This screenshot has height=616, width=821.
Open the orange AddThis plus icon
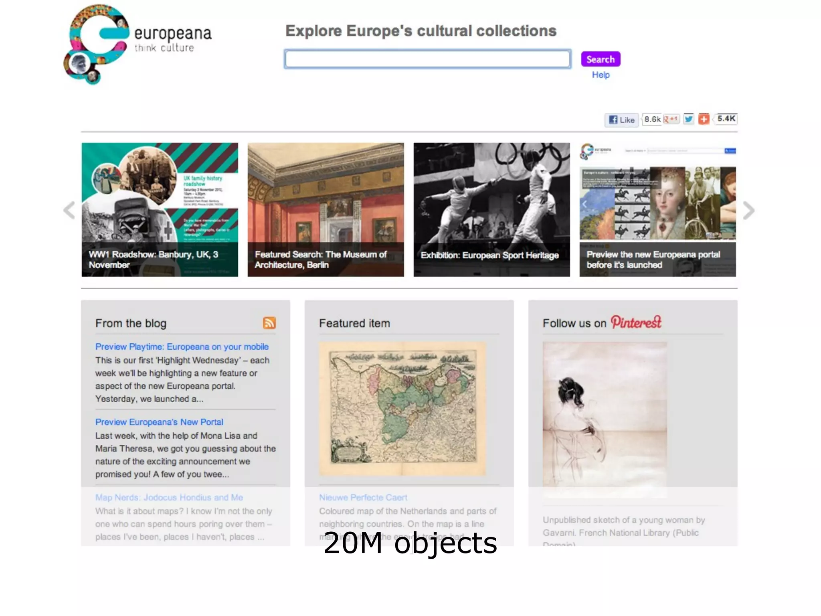point(704,119)
